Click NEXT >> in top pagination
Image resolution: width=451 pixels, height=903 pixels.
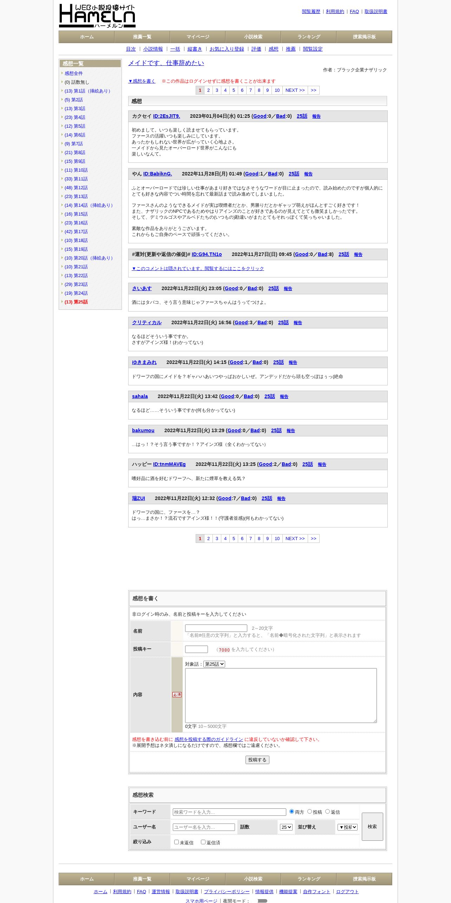coord(295,90)
